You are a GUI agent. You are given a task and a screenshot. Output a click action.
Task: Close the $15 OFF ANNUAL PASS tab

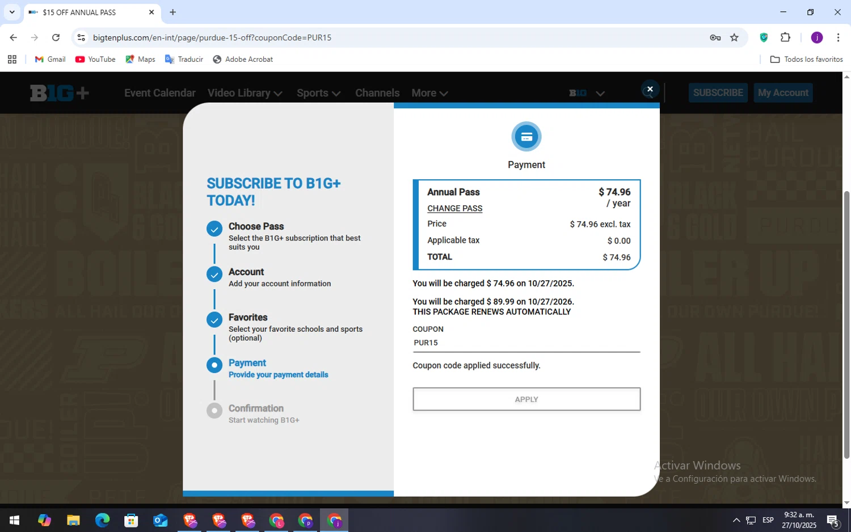pyautogui.click(x=151, y=12)
